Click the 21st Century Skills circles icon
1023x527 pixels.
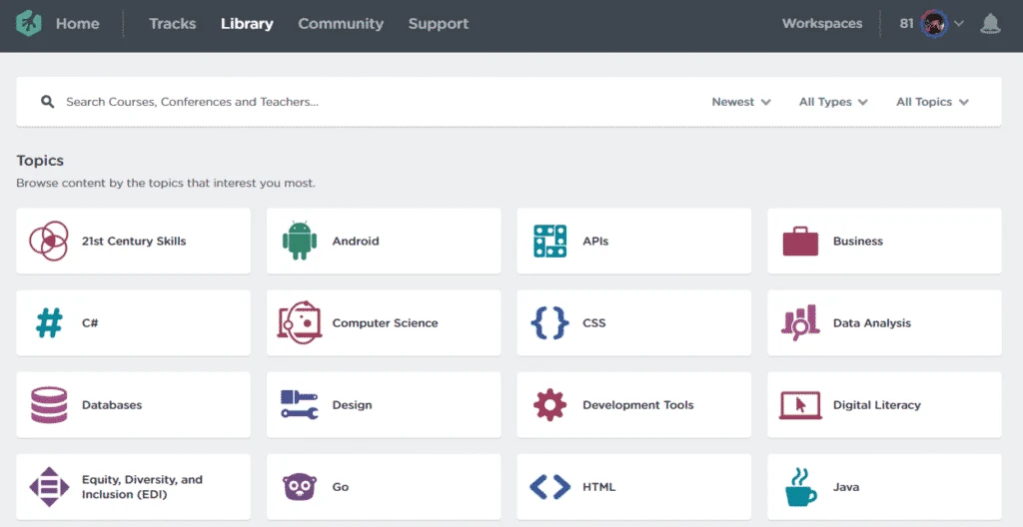pyautogui.click(x=49, y=241)
